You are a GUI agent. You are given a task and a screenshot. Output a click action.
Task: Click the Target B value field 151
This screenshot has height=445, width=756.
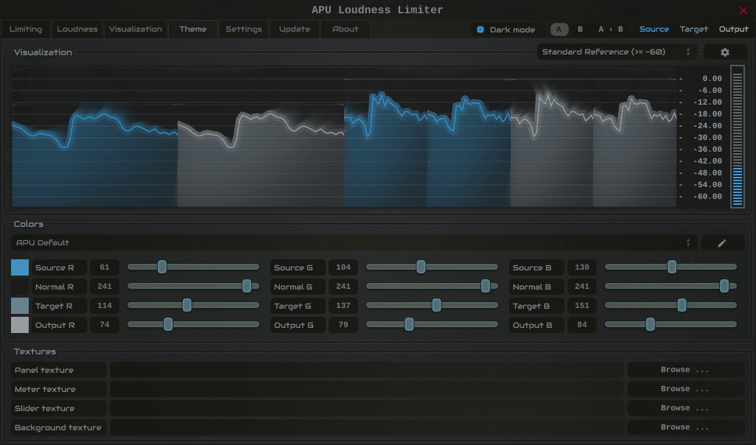click(582, 306)
